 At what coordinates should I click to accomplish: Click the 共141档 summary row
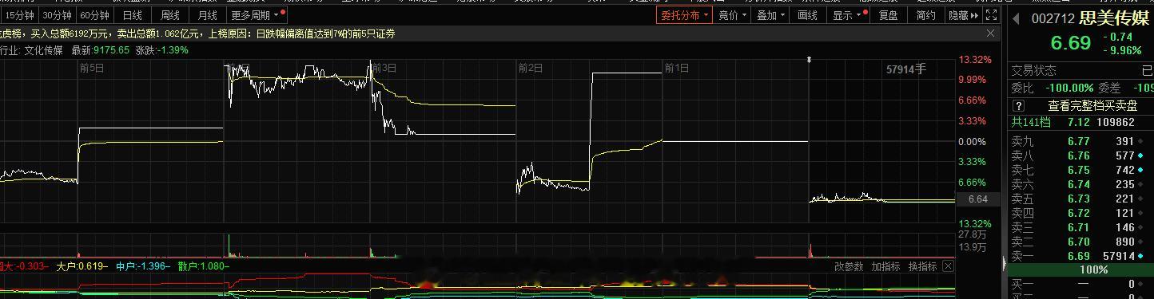(1080, 122)
